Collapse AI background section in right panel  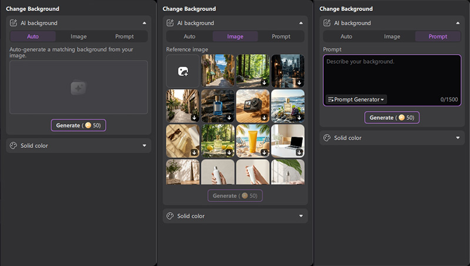click(x=458, y=23)
